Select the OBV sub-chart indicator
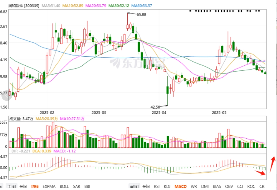The image size is (277, 190). click(x=229, y=186)
